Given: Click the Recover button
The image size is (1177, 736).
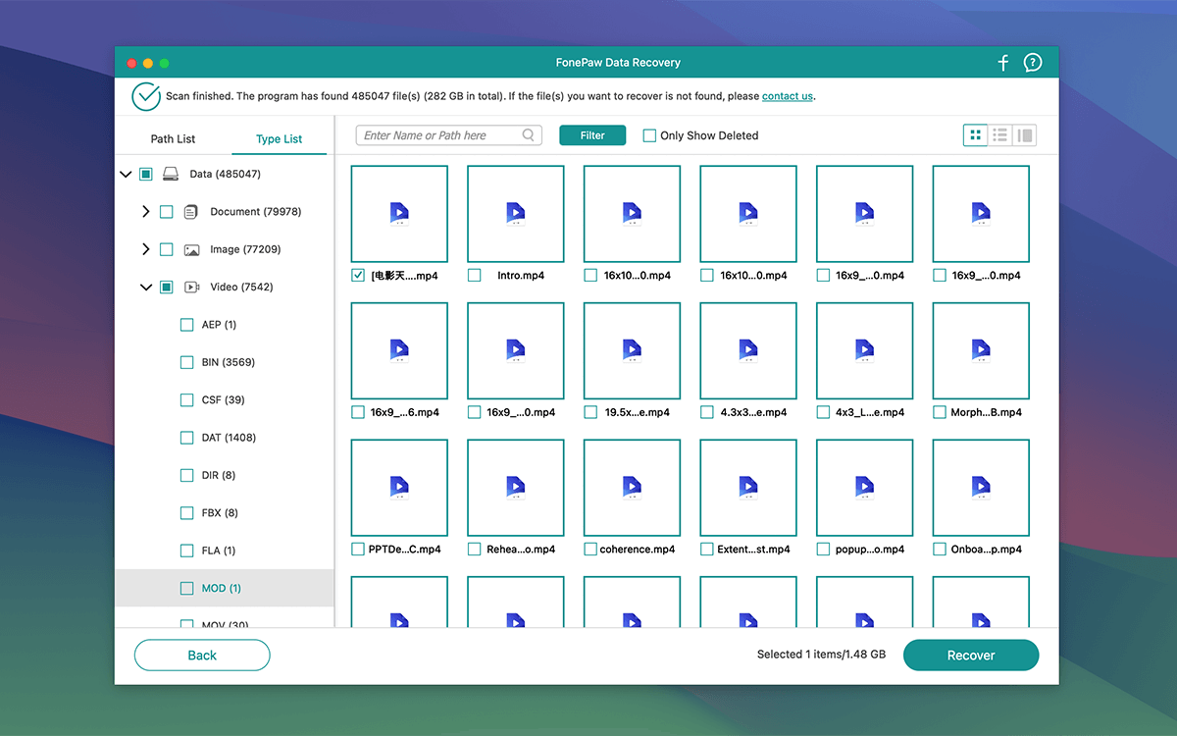Looking at the screenshot, I should click(x=971, y=656).
